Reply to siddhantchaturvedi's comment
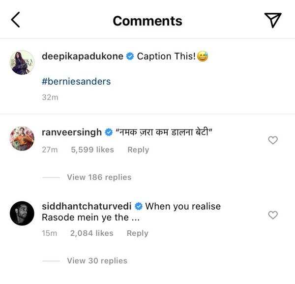295x284 pixels. (x=137, y=233)
